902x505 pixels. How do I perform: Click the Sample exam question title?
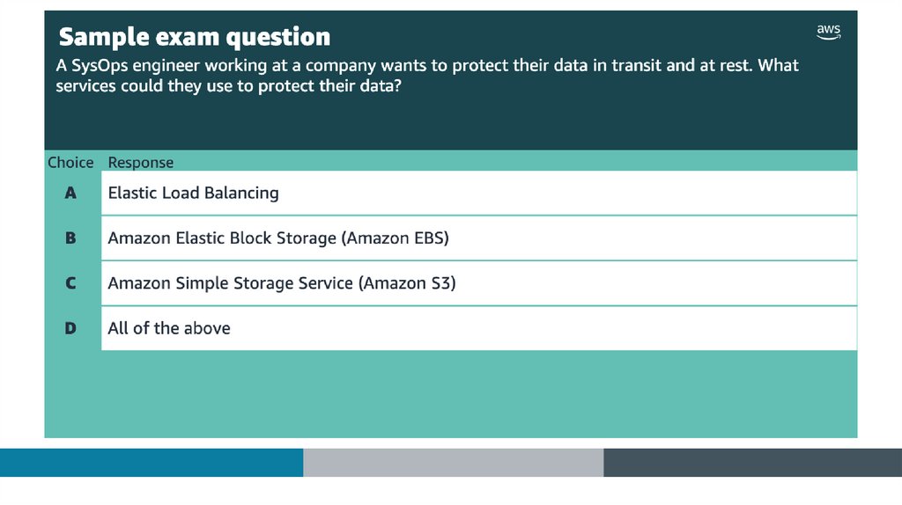point(195,37)
